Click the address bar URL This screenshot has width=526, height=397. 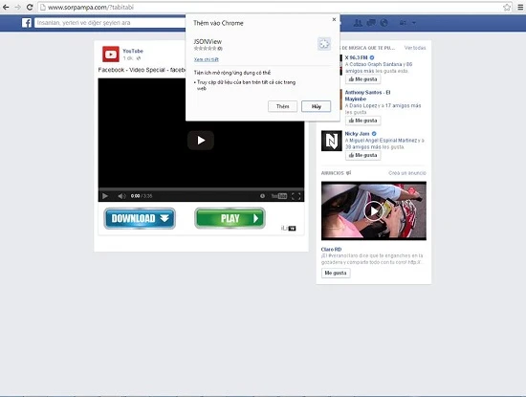(x=91, y=7)
